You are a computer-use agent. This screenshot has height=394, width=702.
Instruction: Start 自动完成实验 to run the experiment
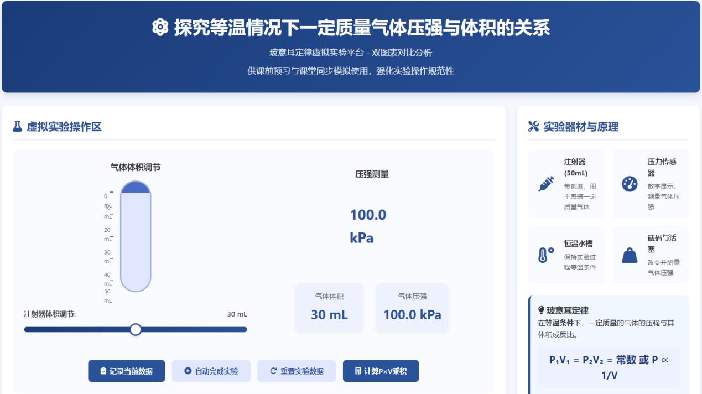[x=211, y=371]
